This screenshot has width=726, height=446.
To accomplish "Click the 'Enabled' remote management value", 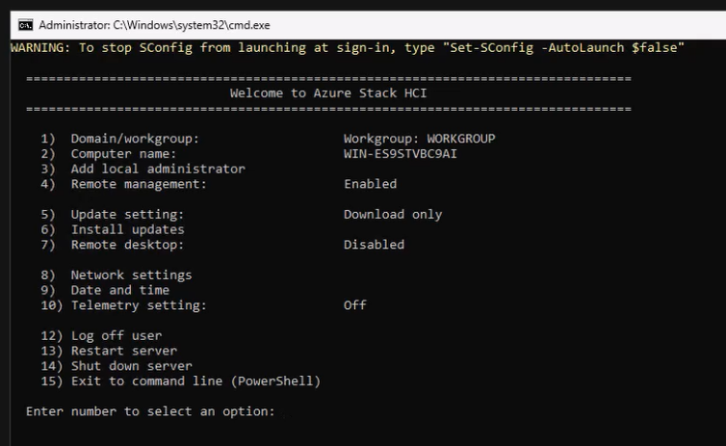I will point(370,184).
